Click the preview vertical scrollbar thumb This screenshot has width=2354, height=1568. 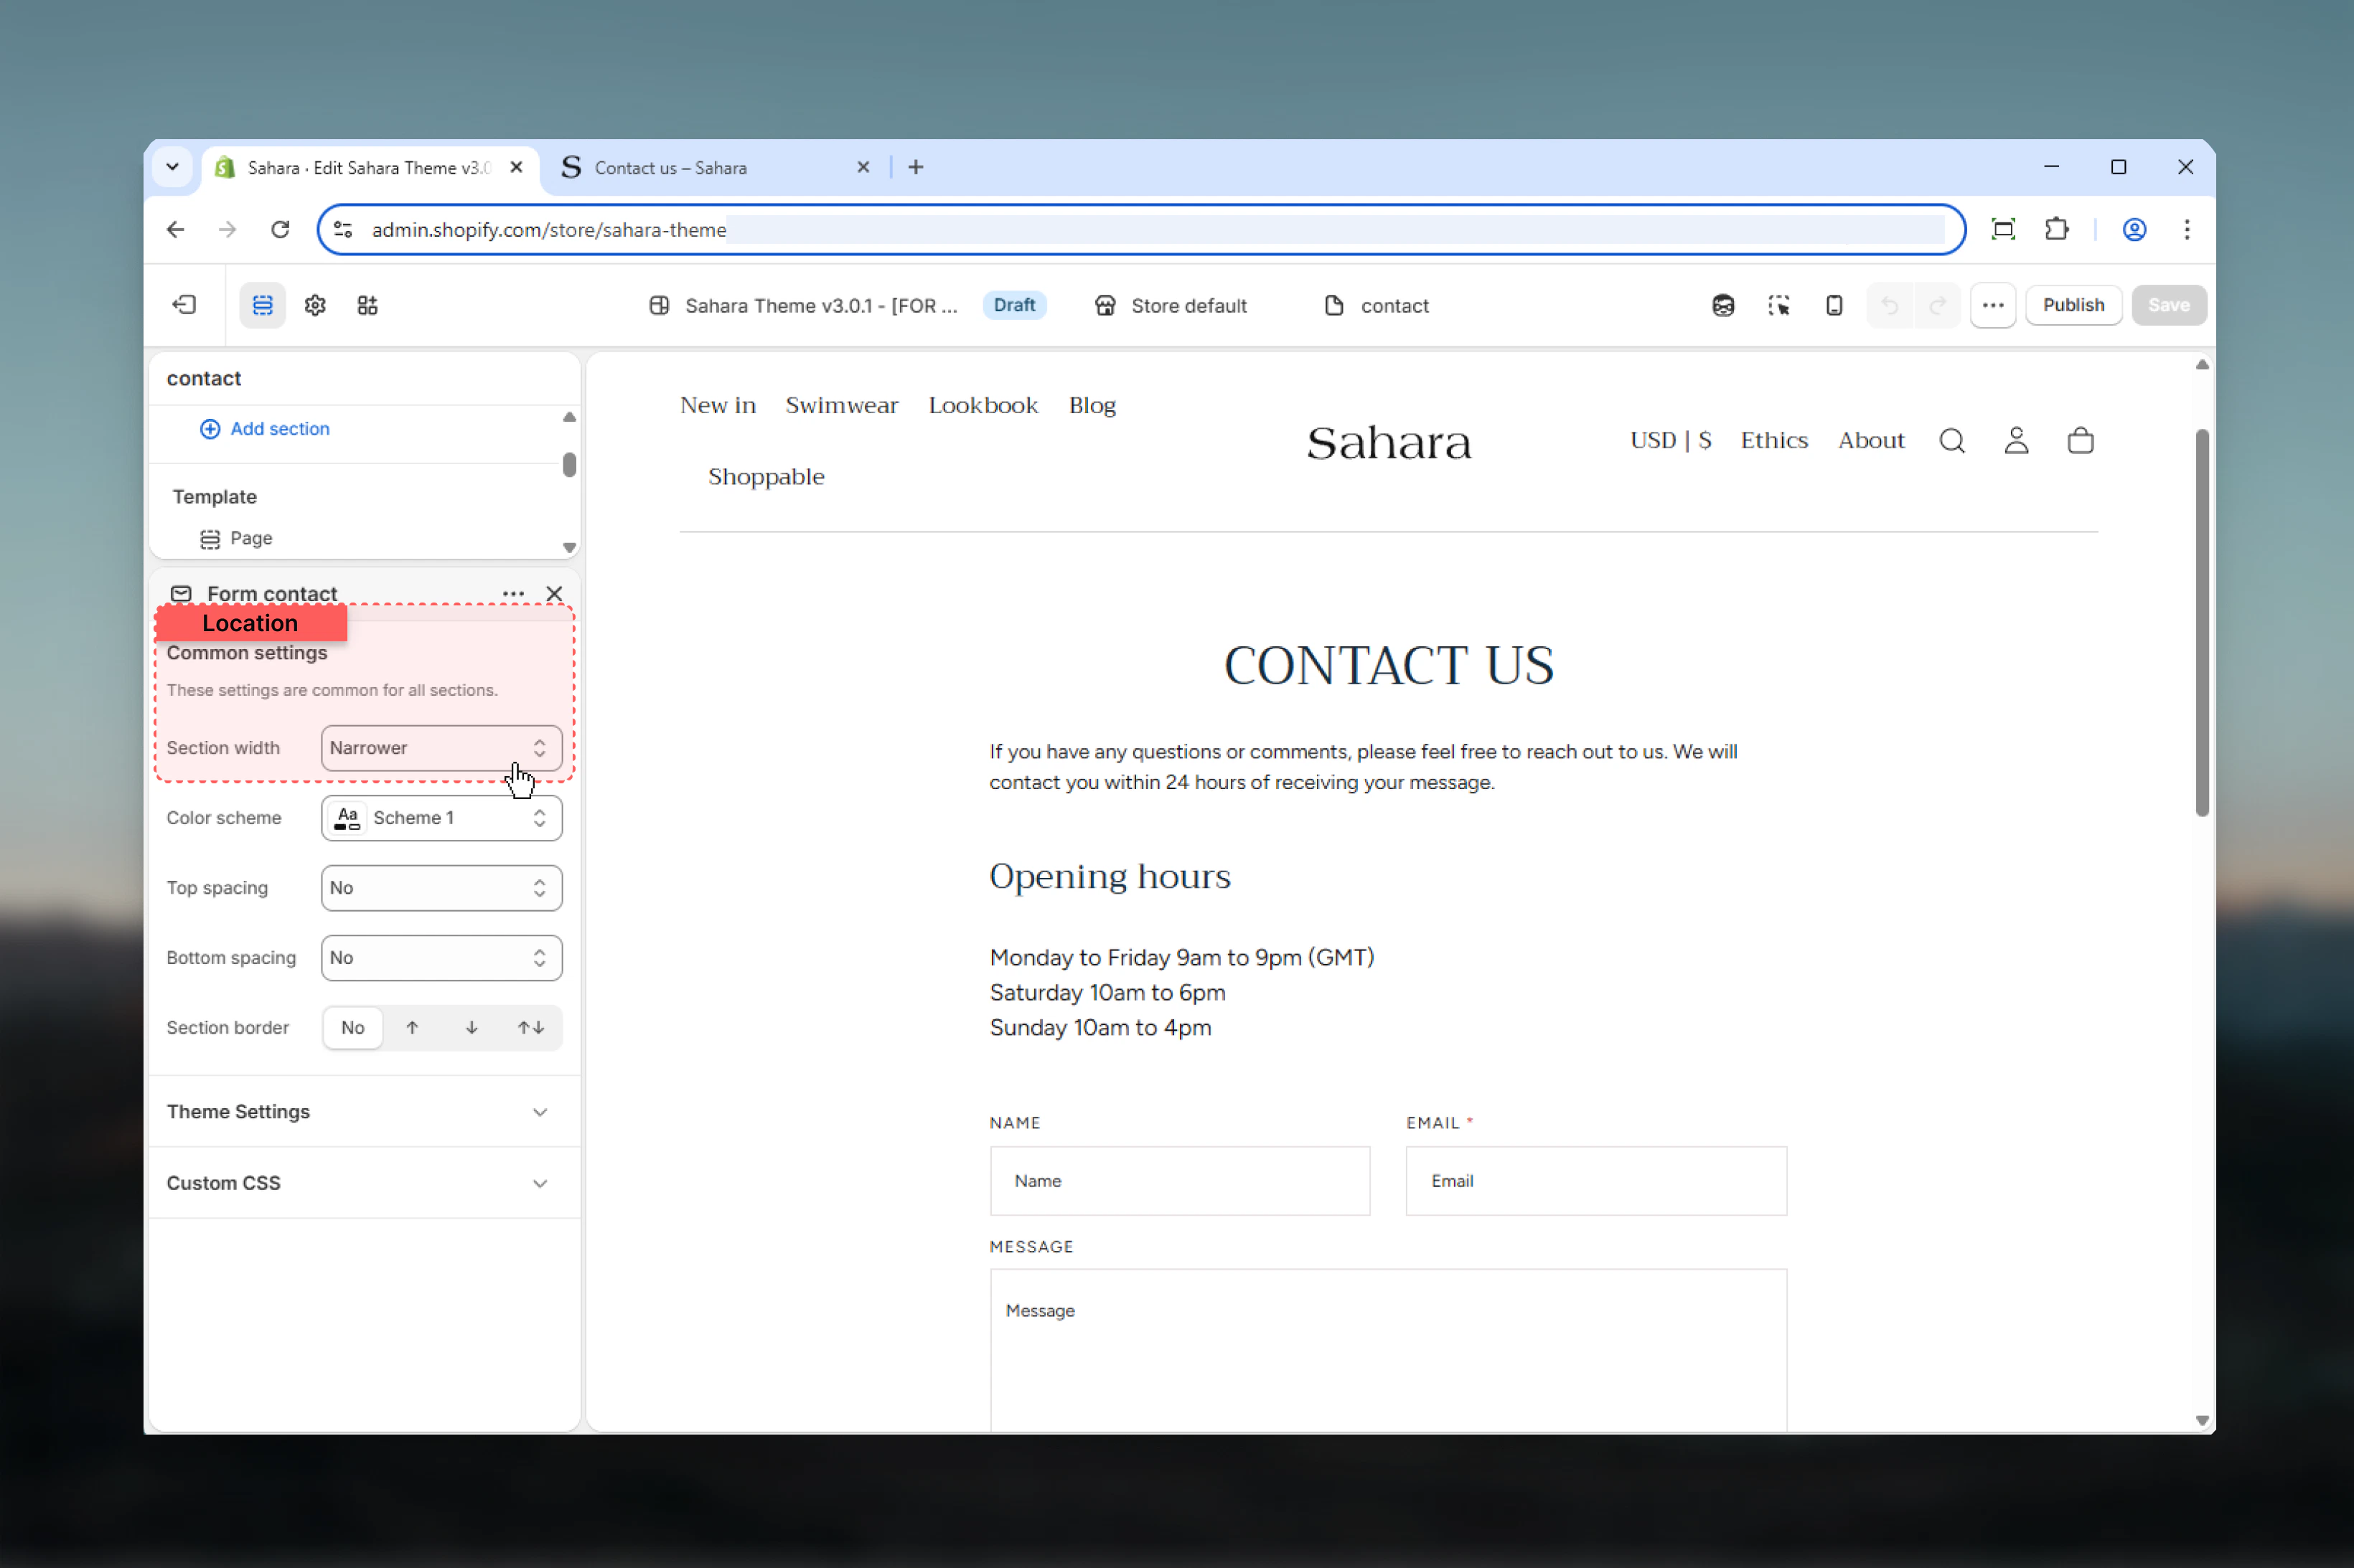pos(2201,622)
